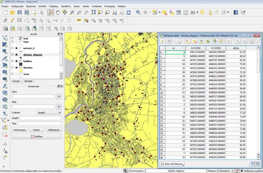Select the Identify Features tool

point(138,12)
